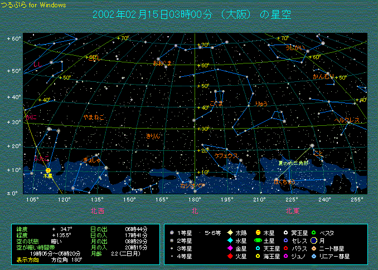Click the Saturn (土星) green legend icon
This screenshot has width=378, height=270.
coord(258,240)
